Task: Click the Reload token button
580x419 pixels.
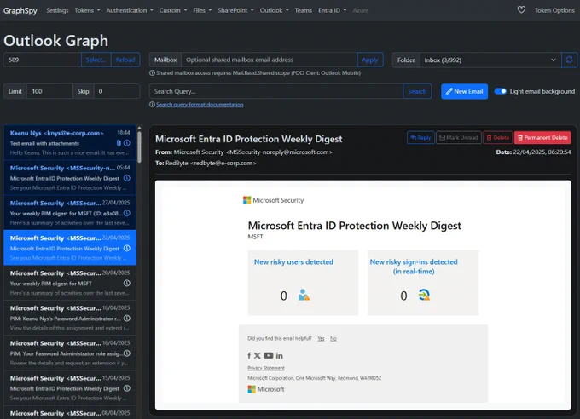Action: pos(125,60)
